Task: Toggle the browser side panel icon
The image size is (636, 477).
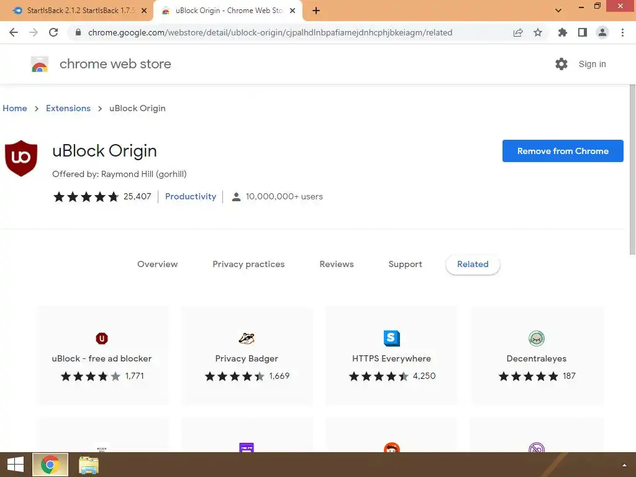Action: pos(583,32)
